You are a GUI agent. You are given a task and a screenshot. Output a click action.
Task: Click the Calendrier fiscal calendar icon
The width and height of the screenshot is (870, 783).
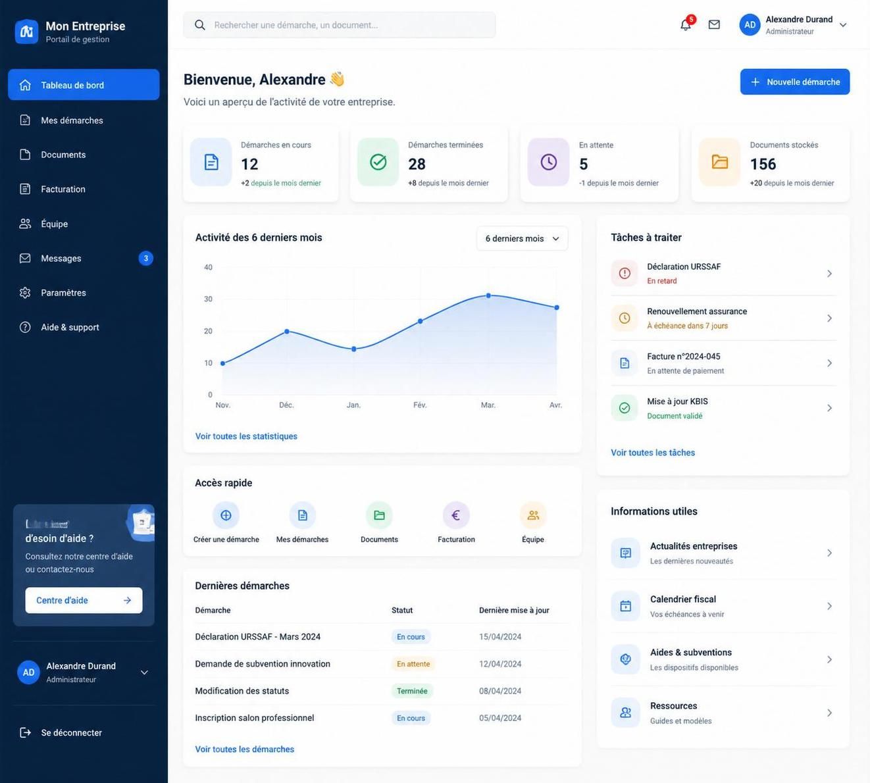tap(625, 606)
